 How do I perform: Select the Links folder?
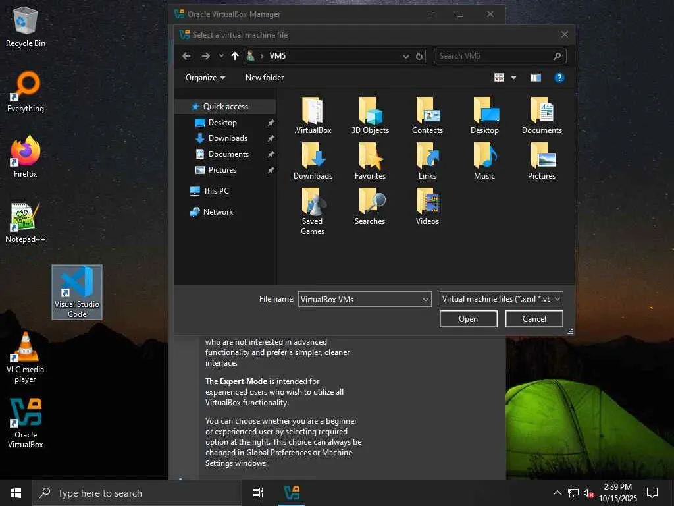click(427, 161)
